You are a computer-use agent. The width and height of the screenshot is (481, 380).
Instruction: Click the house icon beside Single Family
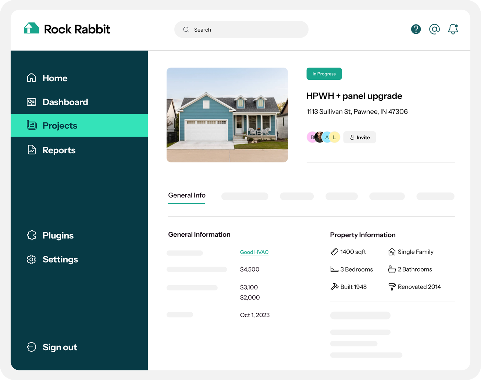(392, 252)
